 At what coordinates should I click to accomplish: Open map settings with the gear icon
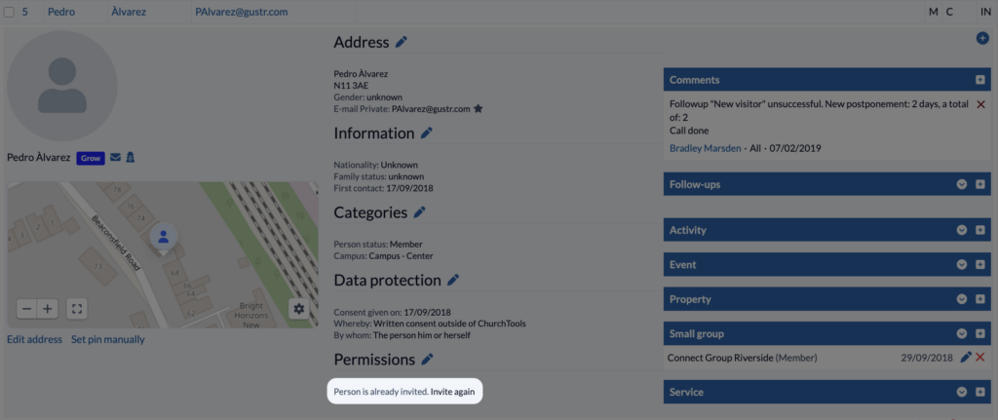pyautogui.click(x=298, y=309)
